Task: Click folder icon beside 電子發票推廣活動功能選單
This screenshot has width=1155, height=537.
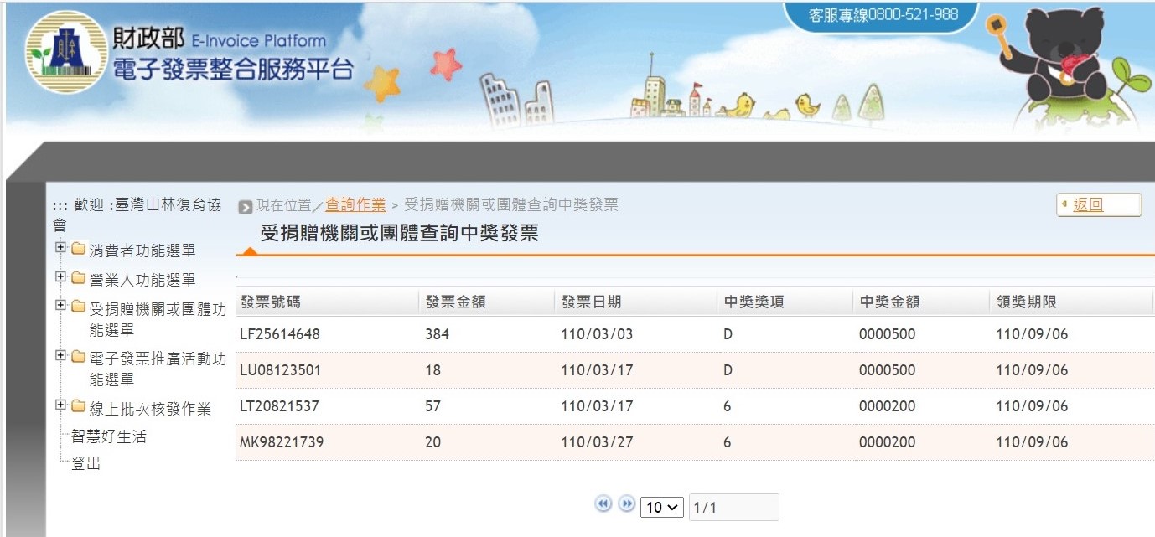Action: [79, 358]
